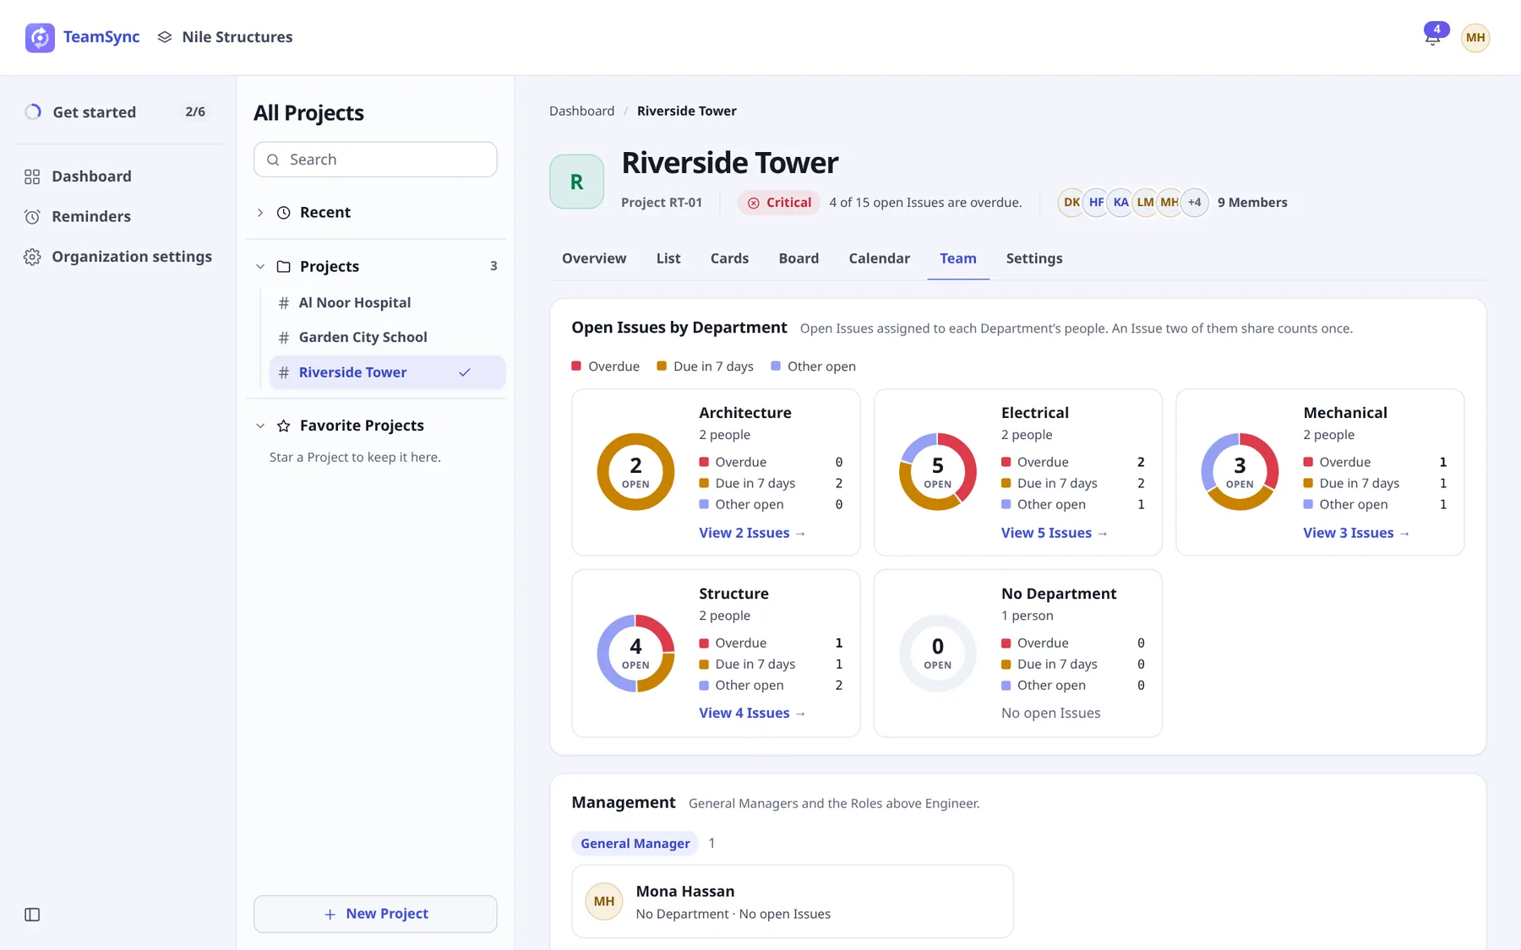Open Mona Hassan member card
The width and height of the screenshot is (1521, 950).
point(792,902)
